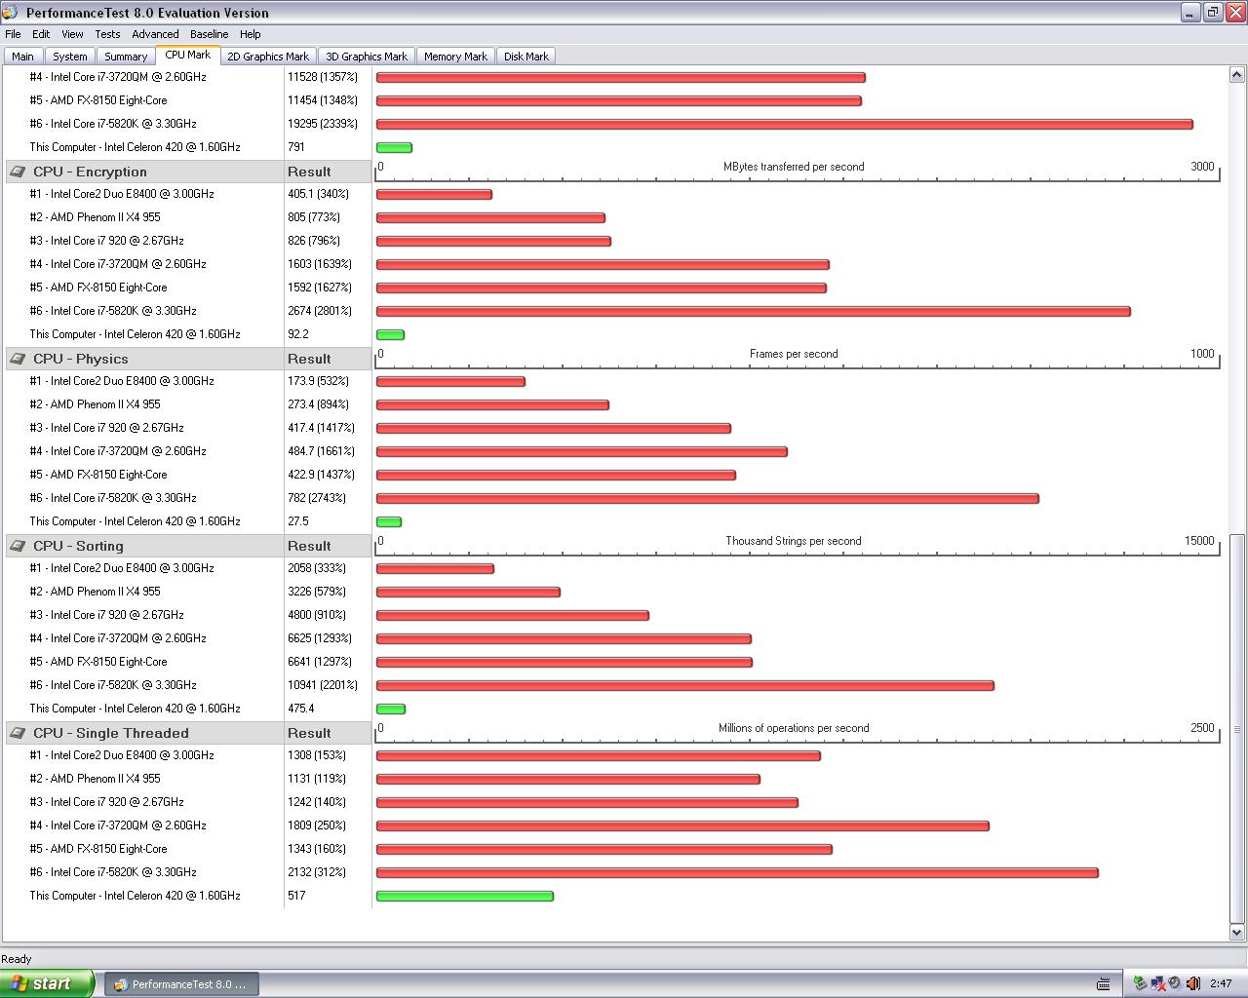The height and width of the screenshot is (998, 1248).
Task: Click the disconnected network tray icon
Action: 1157,983
